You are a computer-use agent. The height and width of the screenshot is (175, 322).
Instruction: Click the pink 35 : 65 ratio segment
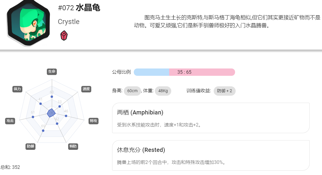pos(202,72)
